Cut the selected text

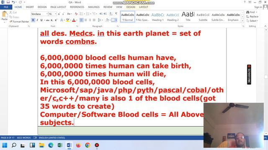13,12
